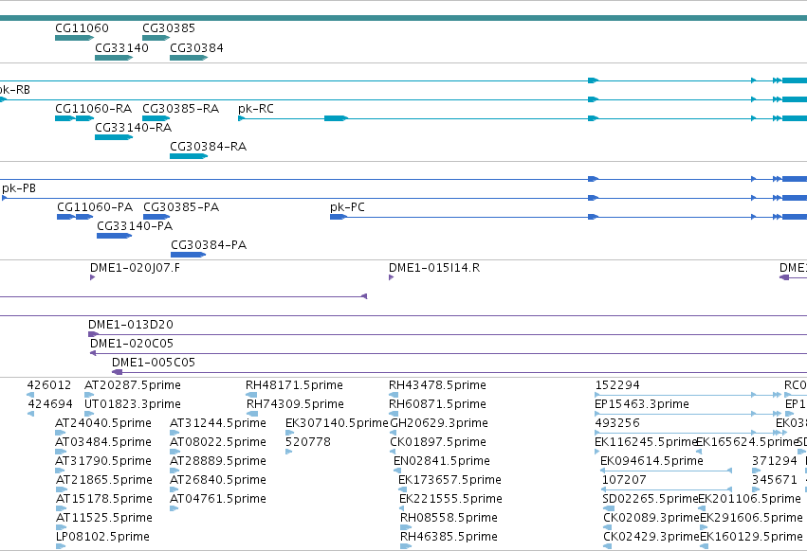Open LP08102.5prime EST
This screenshot has height=551, width=807.
pos(61,546)
